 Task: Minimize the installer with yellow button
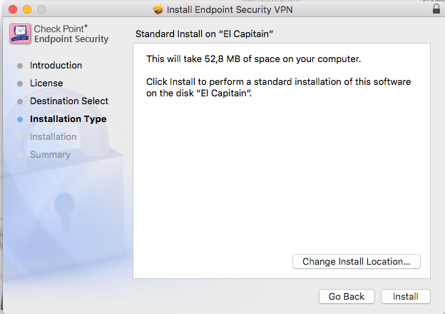point(27,9)
